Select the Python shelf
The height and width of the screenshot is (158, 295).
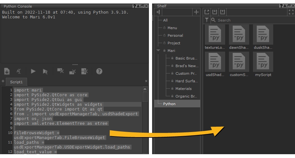coord(169,104)
